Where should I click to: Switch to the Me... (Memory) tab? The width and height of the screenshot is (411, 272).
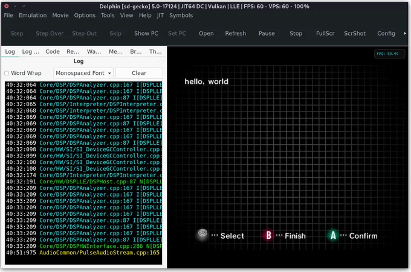click(115, 51)
